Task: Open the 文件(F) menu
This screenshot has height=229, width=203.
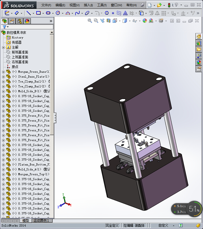Action: click(x=46, y=5)
